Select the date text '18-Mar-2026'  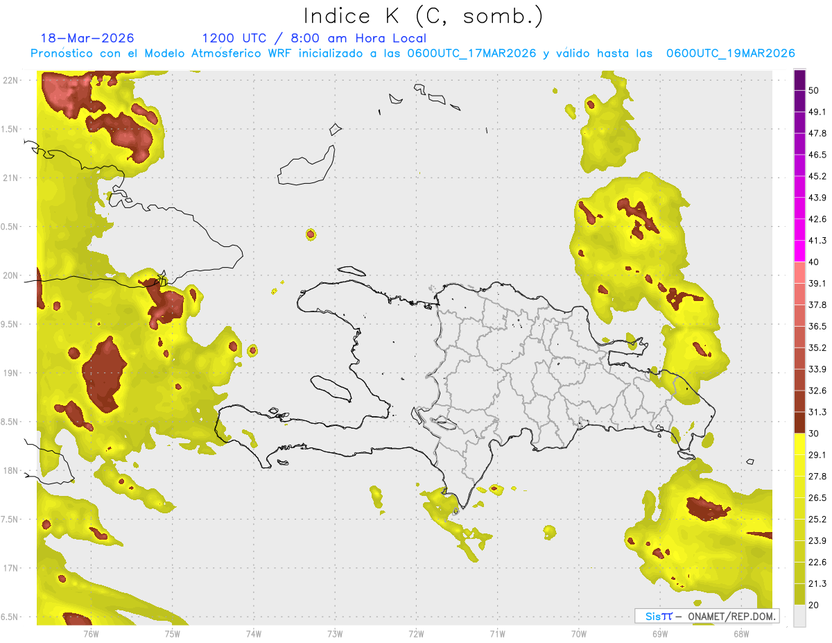pos(87,38)
